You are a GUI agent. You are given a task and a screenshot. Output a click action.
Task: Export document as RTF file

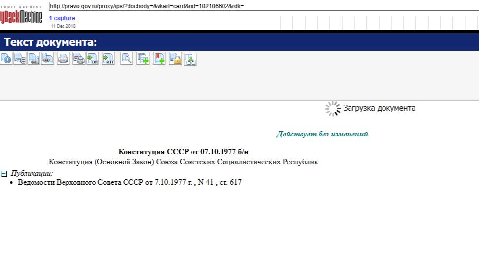coord(108,59)
